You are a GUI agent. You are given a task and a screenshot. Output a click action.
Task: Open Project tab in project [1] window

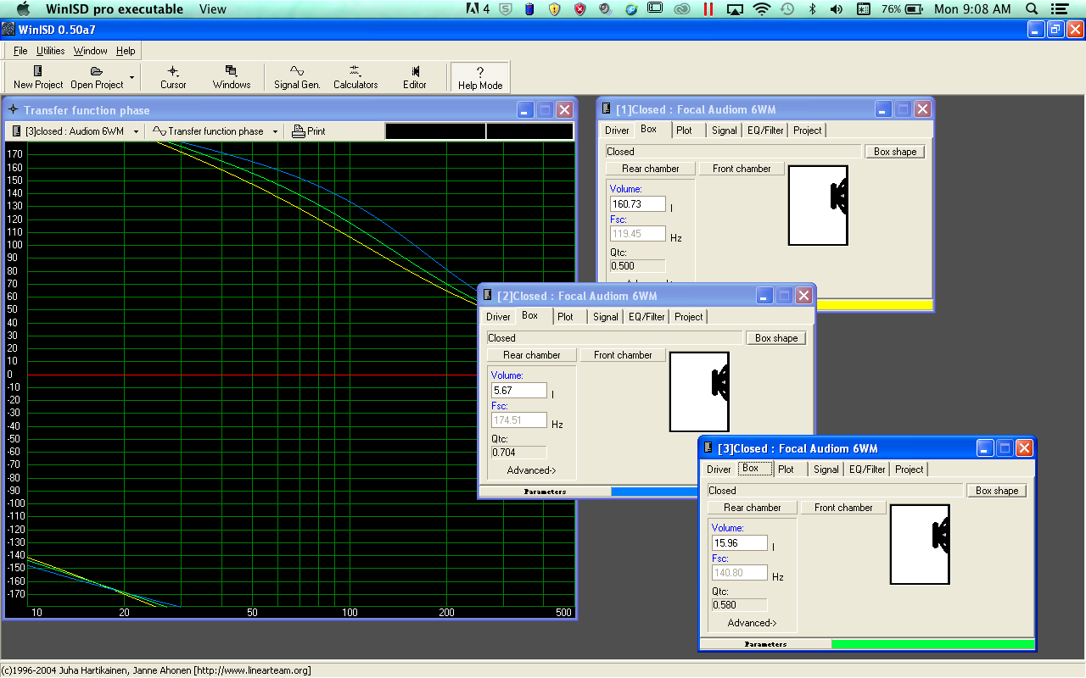pos(807,131)
